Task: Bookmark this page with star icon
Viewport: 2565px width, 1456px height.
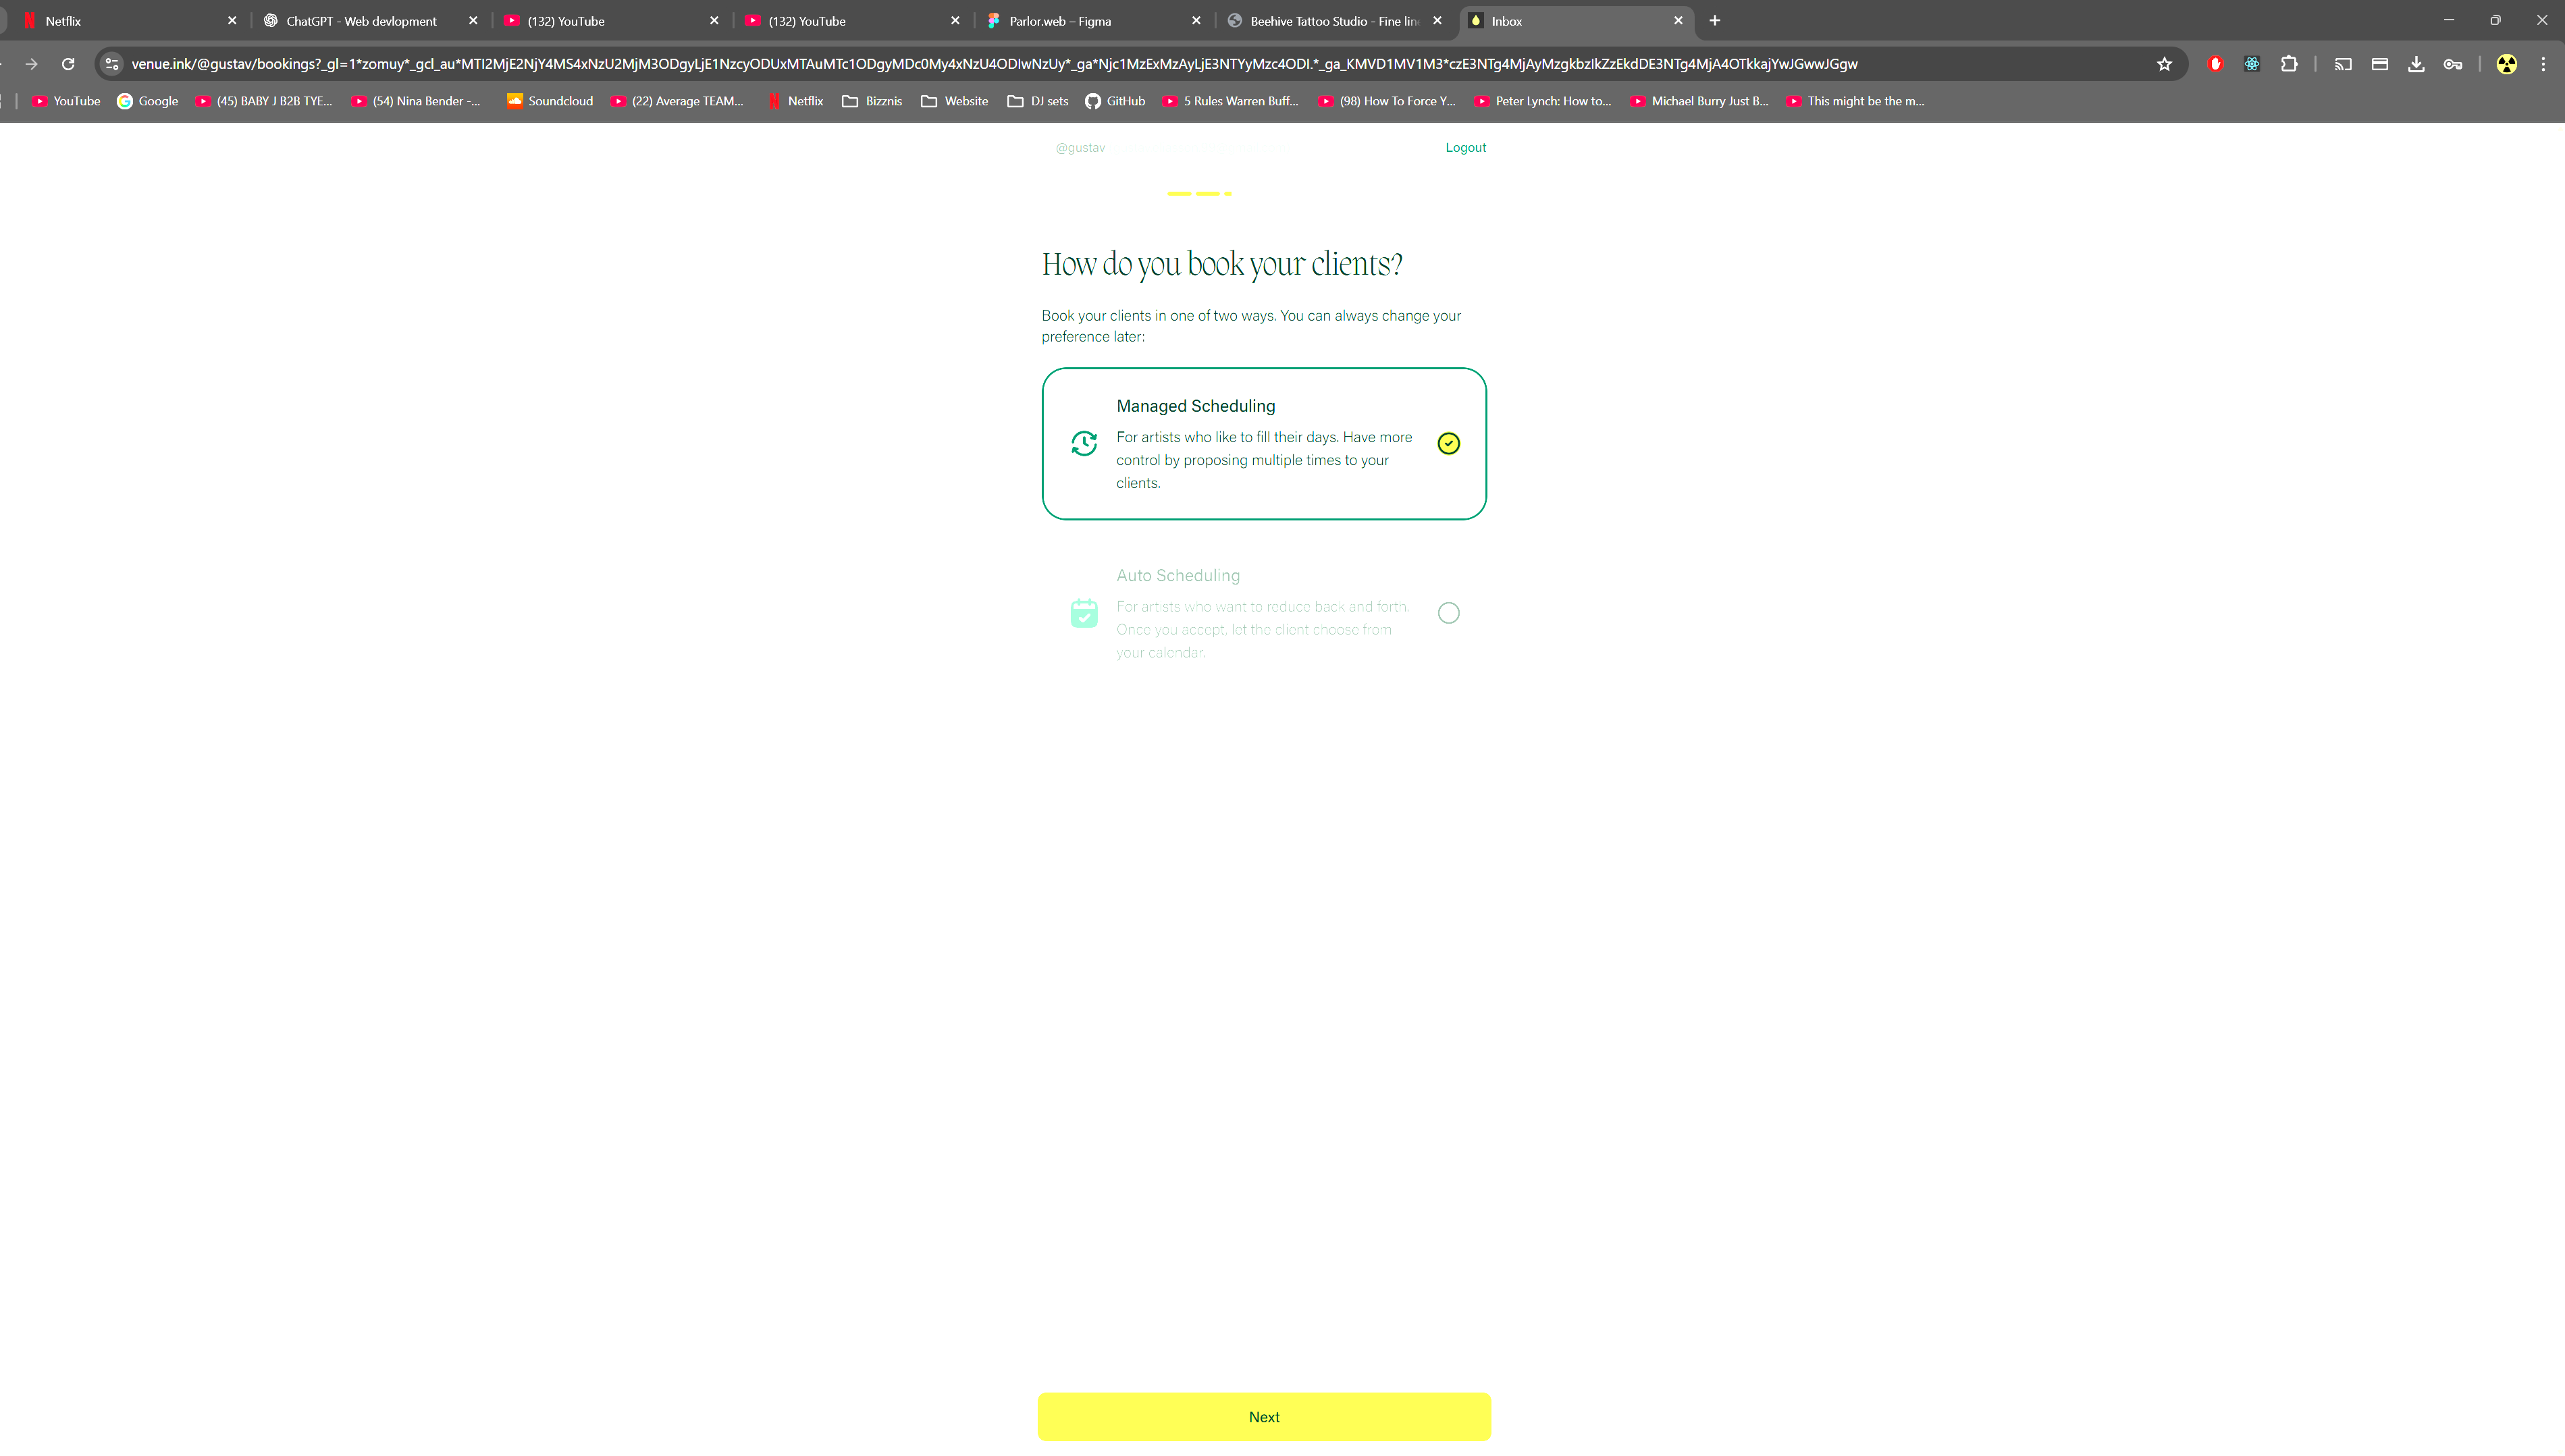Action: [x=2164, y=64]
